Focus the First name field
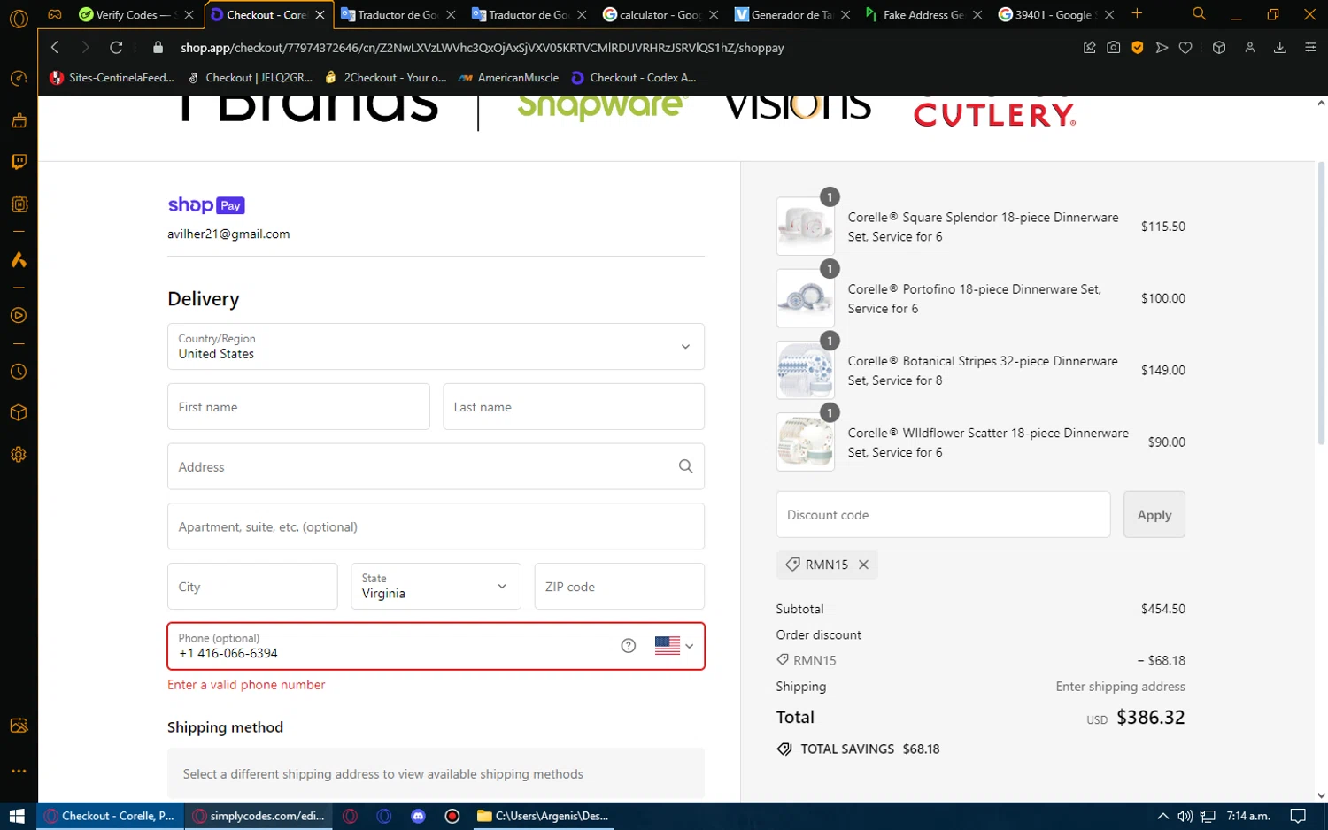Screen dimensions: 1328x830 coord(298,406)
